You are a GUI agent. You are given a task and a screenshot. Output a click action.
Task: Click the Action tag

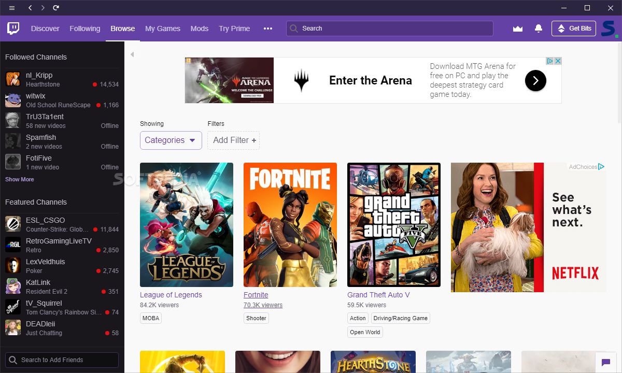coord(358,318)
